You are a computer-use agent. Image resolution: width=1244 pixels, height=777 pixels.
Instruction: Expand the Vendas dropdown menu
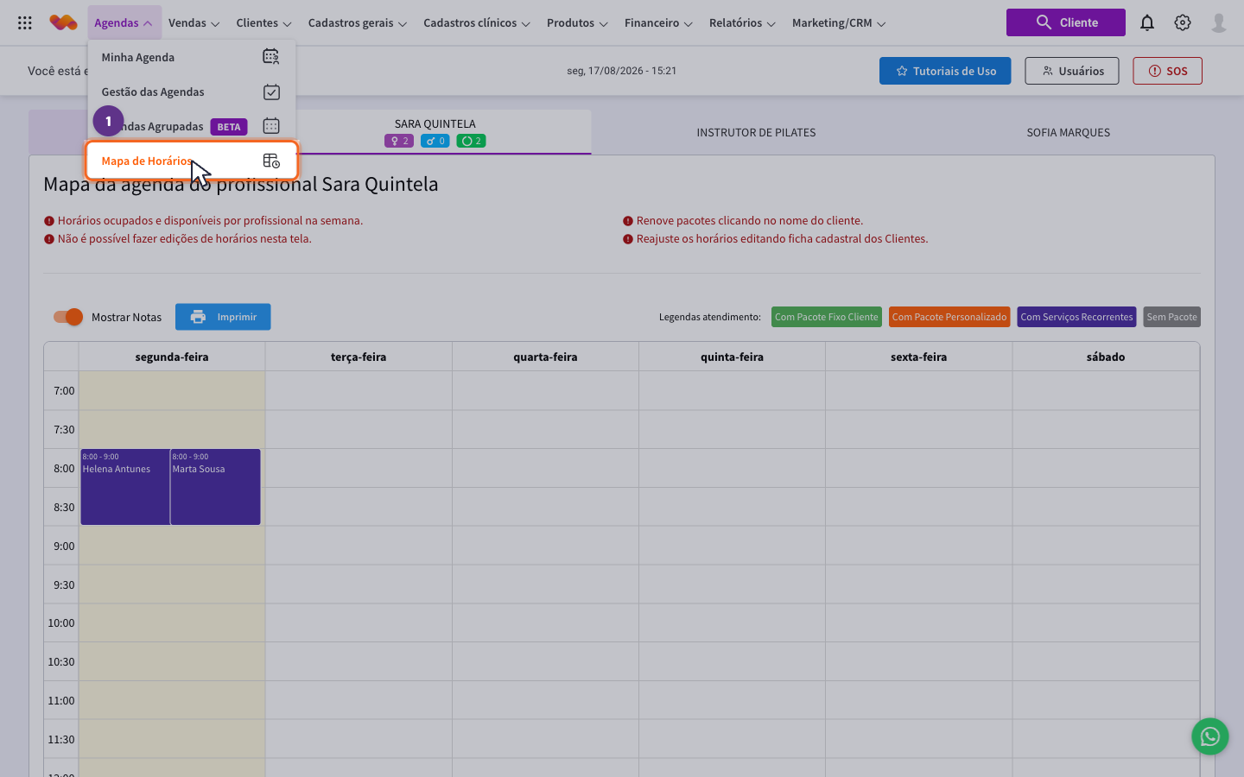[194, 23]
